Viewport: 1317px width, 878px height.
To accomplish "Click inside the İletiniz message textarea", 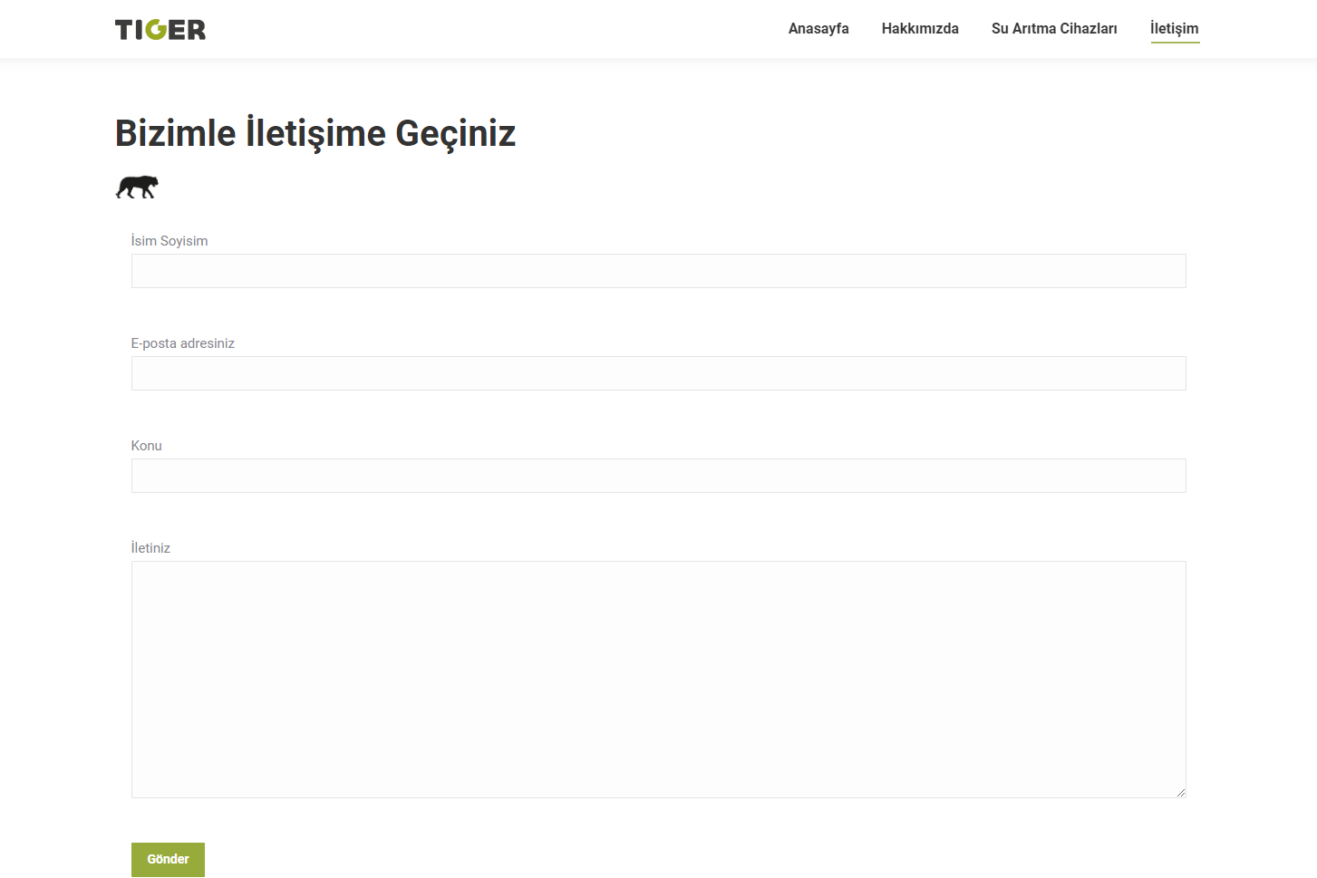I will (658, 680).
